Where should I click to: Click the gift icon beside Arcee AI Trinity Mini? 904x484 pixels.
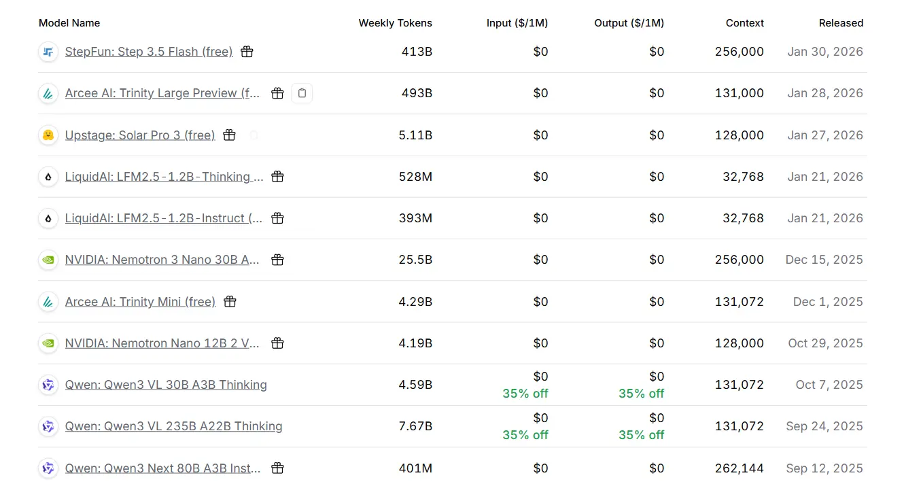(230, 302)
